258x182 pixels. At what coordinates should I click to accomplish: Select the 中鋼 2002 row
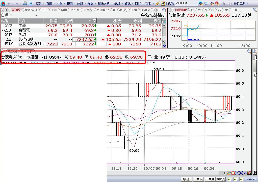pos(81,26)
